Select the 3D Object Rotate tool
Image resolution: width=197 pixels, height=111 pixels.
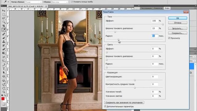tap(4, 80)
